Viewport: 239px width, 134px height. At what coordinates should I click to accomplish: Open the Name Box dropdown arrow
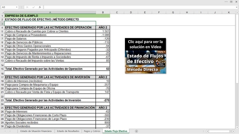(17, 7)
